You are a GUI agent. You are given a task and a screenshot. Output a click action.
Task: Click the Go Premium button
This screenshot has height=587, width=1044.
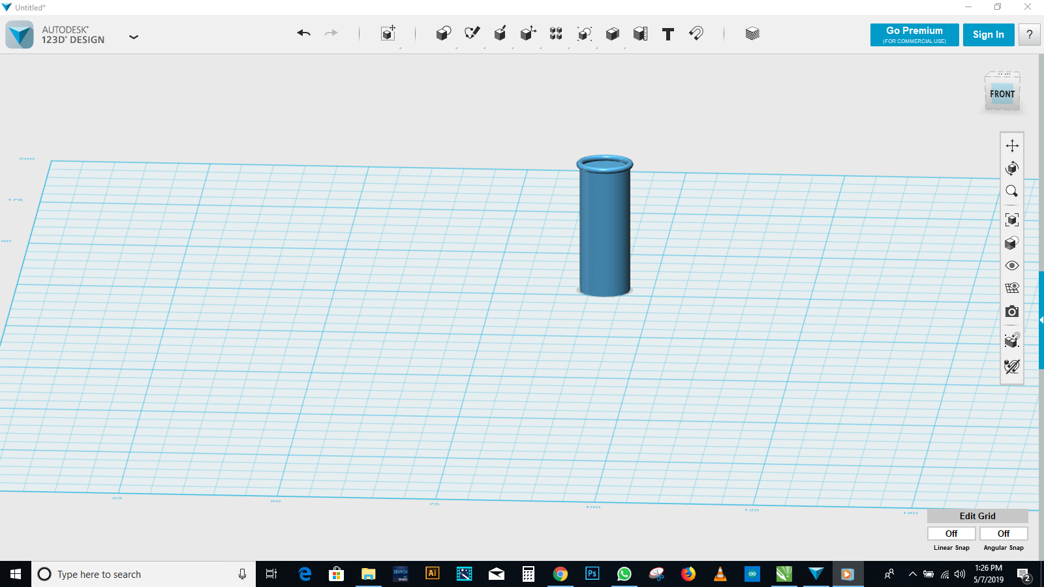tap(914, 35)
